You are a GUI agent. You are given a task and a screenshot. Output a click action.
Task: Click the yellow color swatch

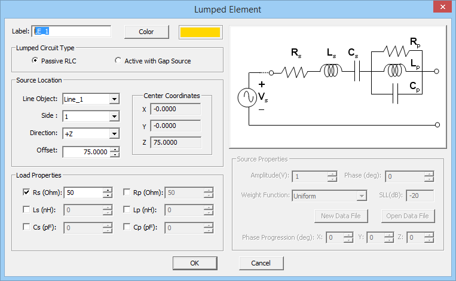click(200, 32)
